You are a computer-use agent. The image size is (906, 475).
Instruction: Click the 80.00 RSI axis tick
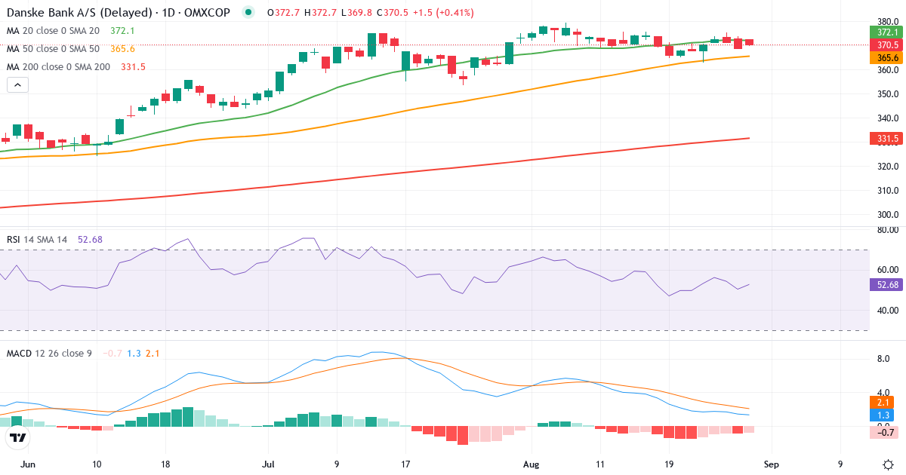coord(889,231)
